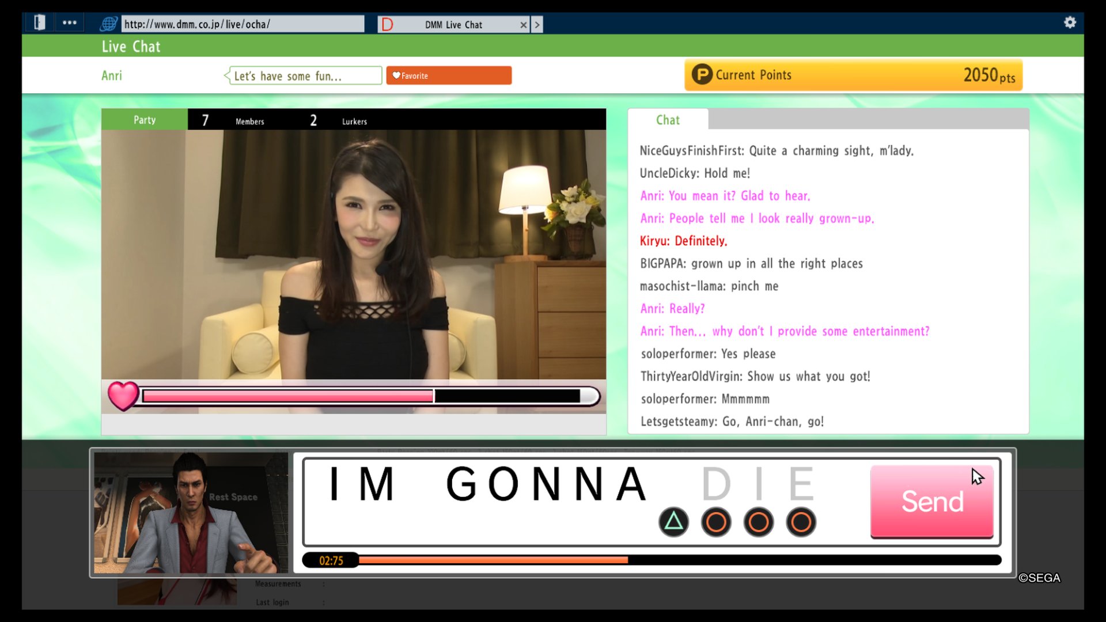
Task: Click the browser sidebar panel icon
Action: click(39, 22)
